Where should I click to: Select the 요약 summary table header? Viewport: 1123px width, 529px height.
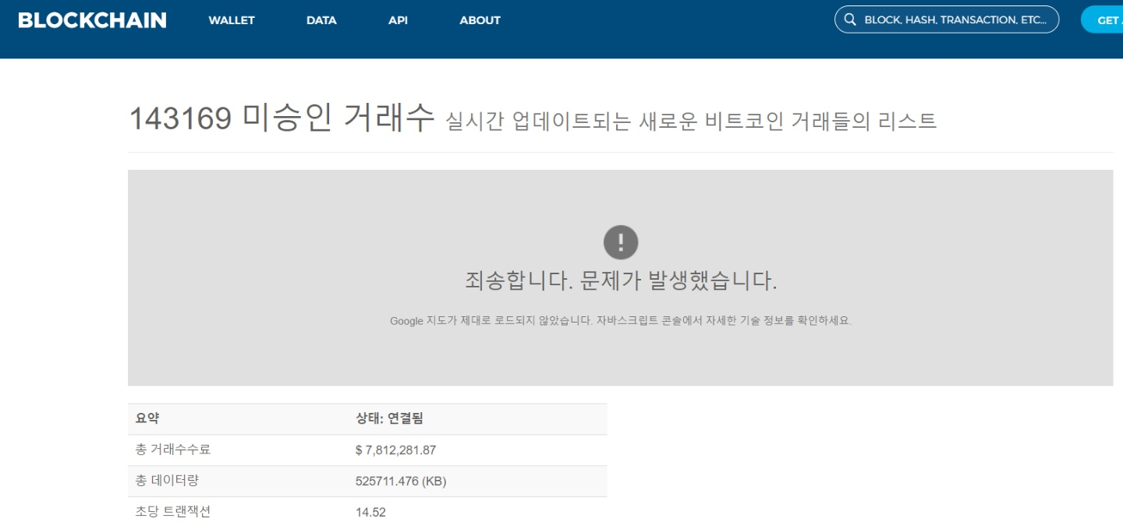coord(147,418)
